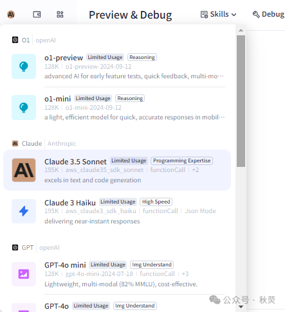The image size is (285, 312).
Task: Click the Programming Expertise tag
Action: pos(181,160)
